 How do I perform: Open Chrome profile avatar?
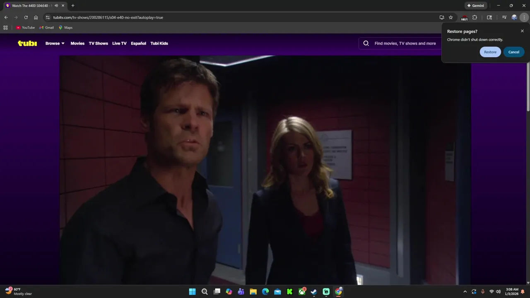(x=514, y=17)
